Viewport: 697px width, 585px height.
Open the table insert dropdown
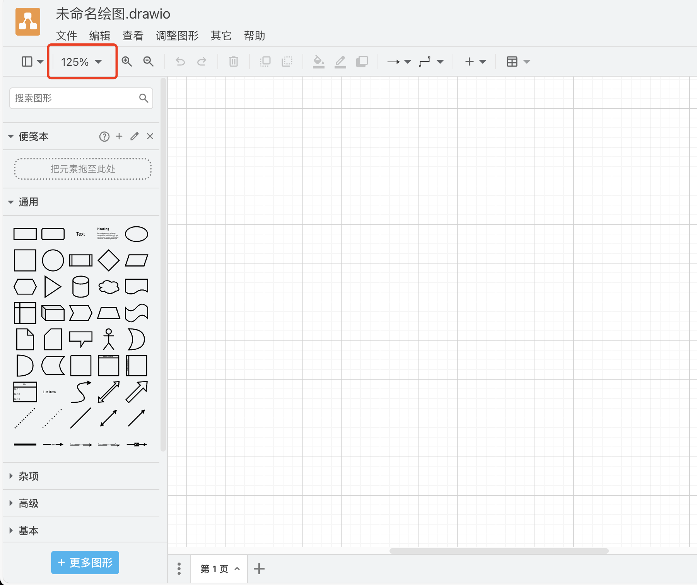click(518, 62)
